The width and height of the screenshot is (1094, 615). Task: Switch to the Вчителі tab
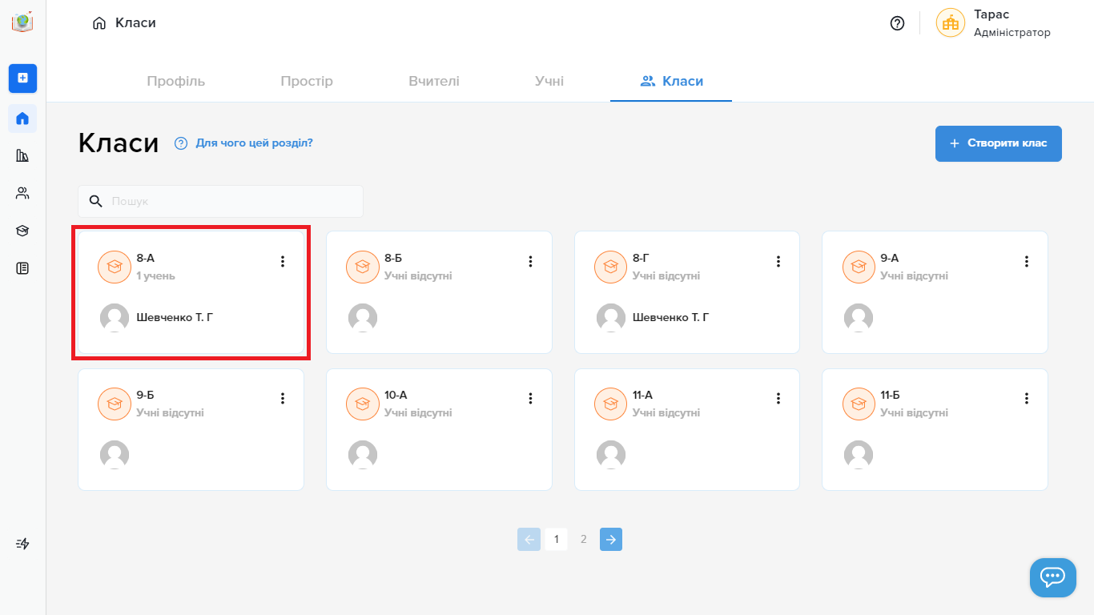pos(434,81)
